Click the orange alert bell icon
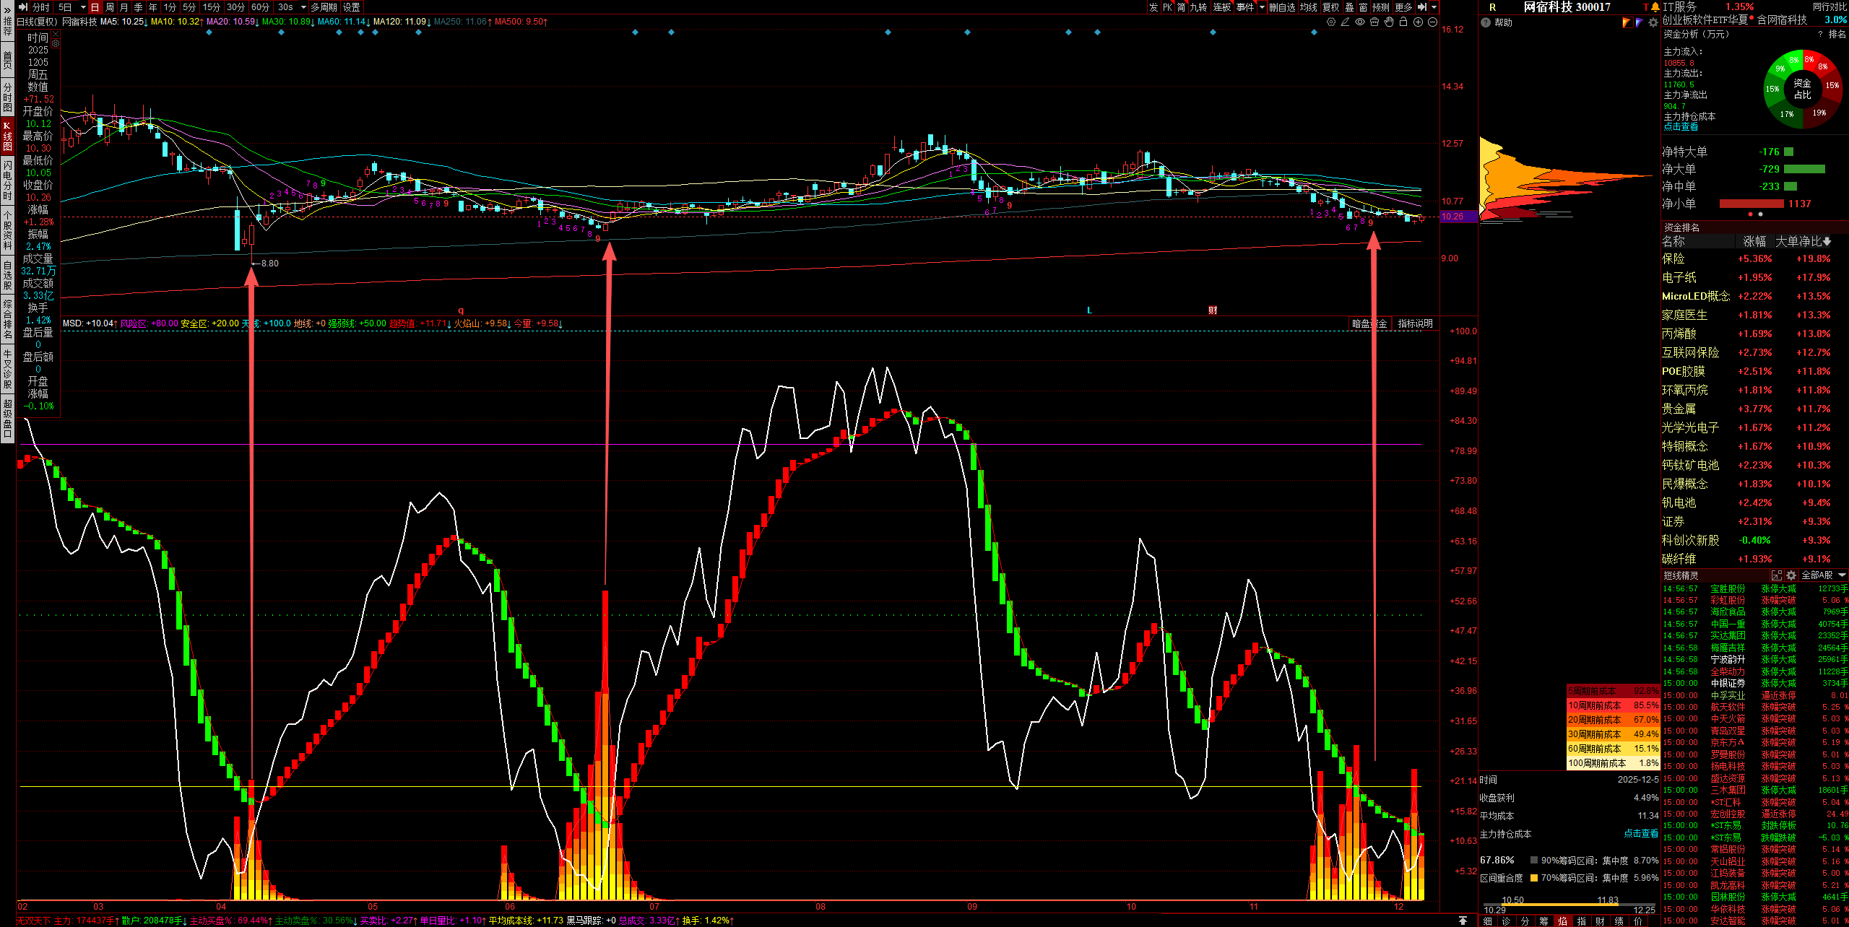 click(1655, 7)
